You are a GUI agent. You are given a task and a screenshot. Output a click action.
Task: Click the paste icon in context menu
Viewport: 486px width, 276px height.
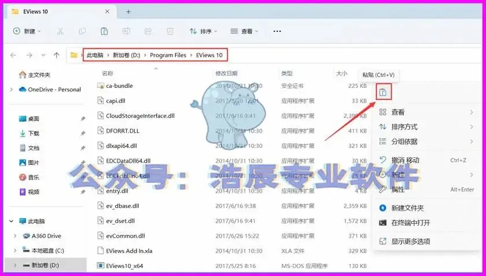point(384,92)
